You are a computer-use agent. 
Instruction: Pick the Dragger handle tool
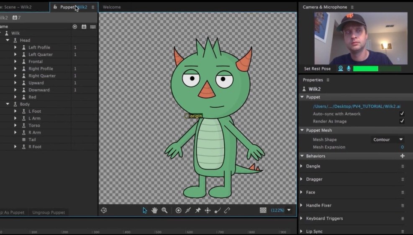(208, 210)
